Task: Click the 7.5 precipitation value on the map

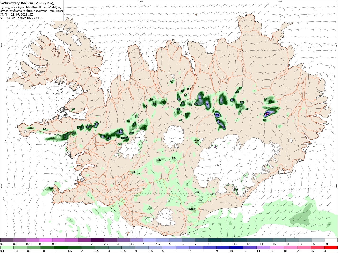Action: click(x=223, y=127)
